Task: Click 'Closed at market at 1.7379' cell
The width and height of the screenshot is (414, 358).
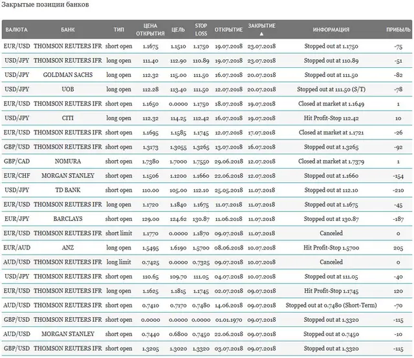Action: coord(331,161)
